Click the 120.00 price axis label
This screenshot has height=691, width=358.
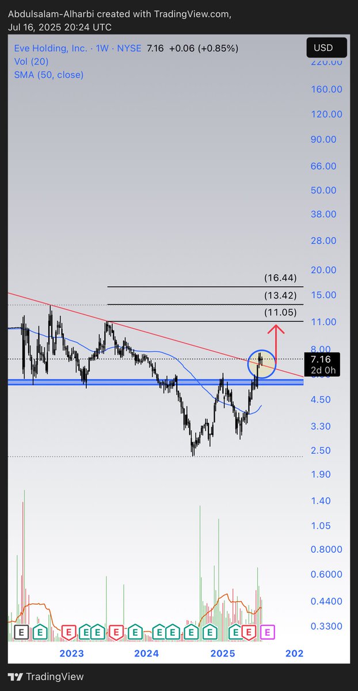(327, 114)
